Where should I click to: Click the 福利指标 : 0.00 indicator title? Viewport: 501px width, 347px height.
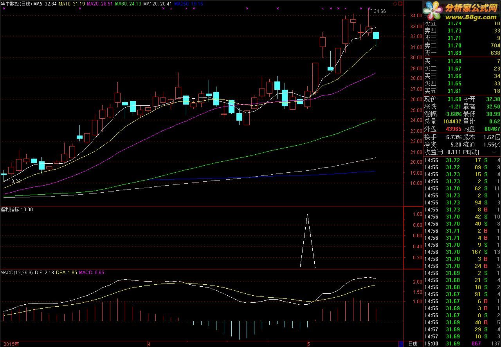[x=17, y=210]
